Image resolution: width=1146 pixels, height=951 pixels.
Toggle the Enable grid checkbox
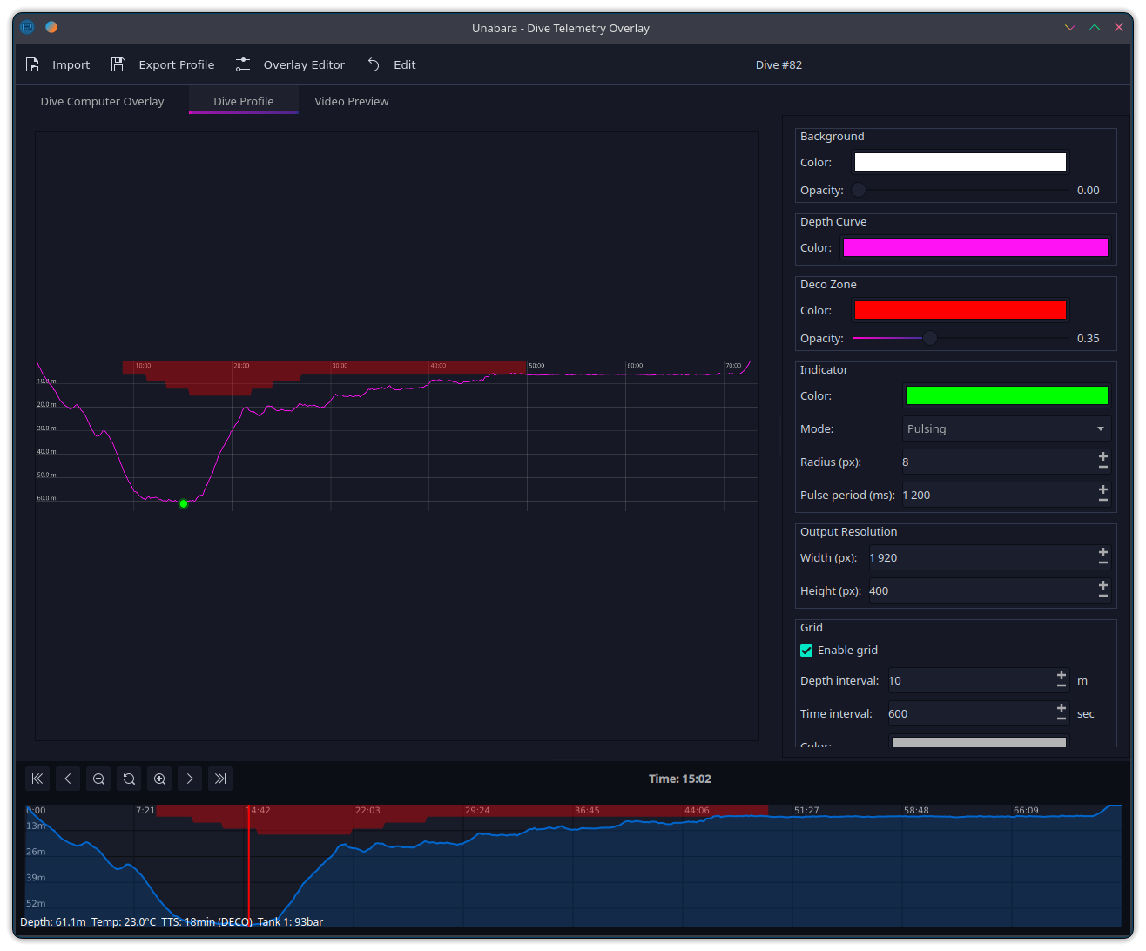point(806,651)
